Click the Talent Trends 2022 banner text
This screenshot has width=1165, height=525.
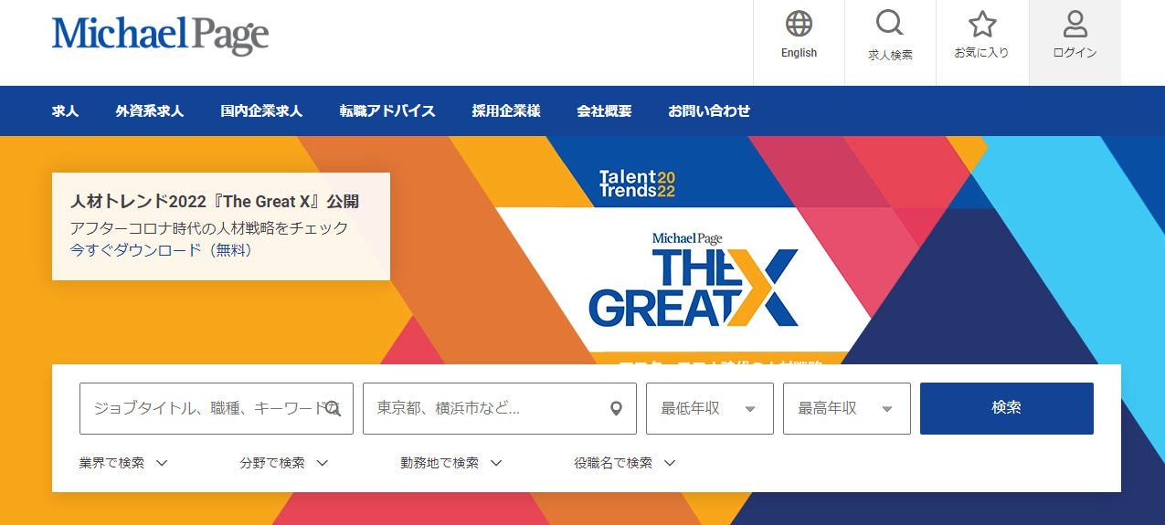(637, 184)
